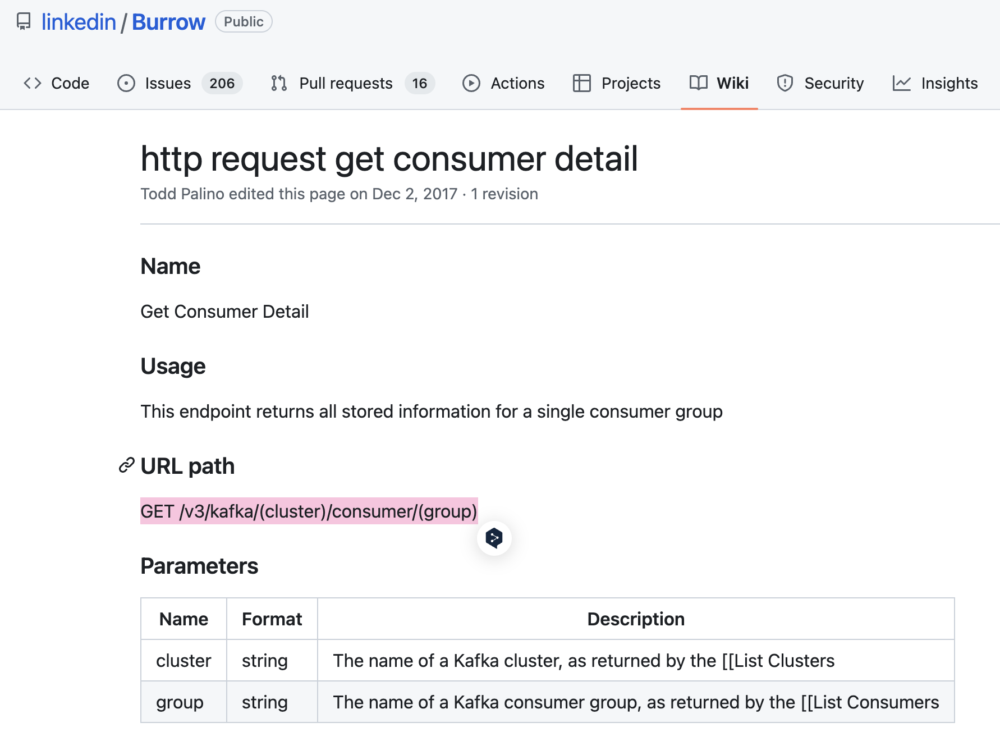The width and height of the screenshot is (1000, 741).
Task: Open the linkedin owner link
Action: coord(79,22)
